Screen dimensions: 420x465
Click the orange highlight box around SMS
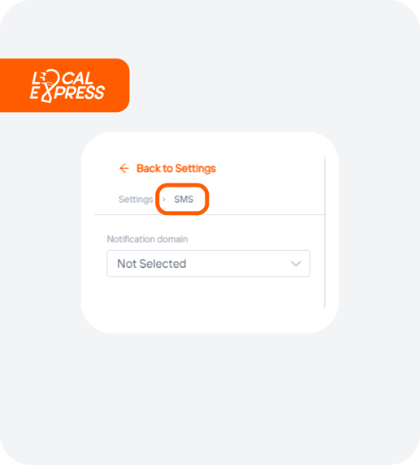pos(182,199)
